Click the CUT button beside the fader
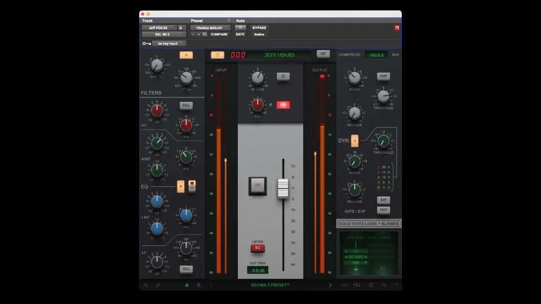Screen dimensions: 541x304 pyautogui.click(x=258, y=186)
